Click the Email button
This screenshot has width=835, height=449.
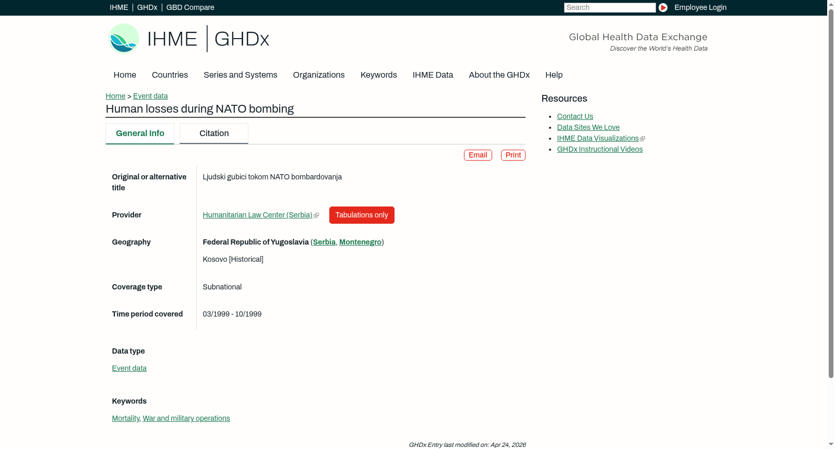pyautogui.click(x=478, y=155)
